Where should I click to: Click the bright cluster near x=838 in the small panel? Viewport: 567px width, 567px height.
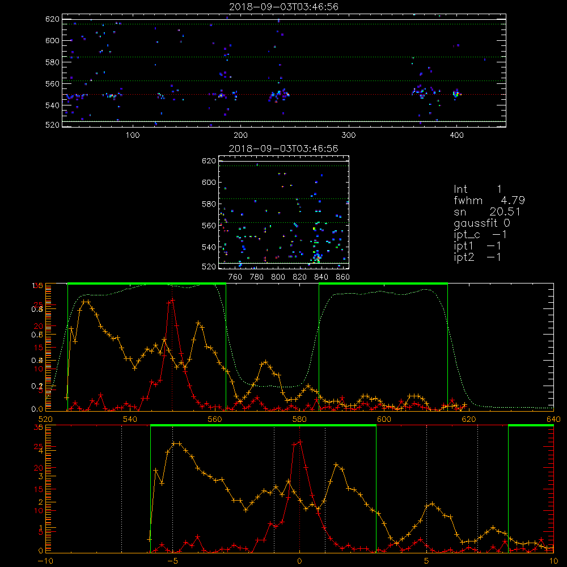click(x=317, y=257)
